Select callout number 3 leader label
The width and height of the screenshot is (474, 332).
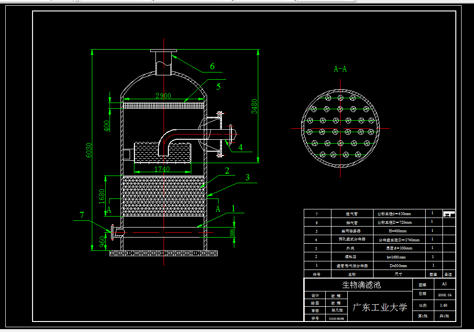tap(248, 177)
